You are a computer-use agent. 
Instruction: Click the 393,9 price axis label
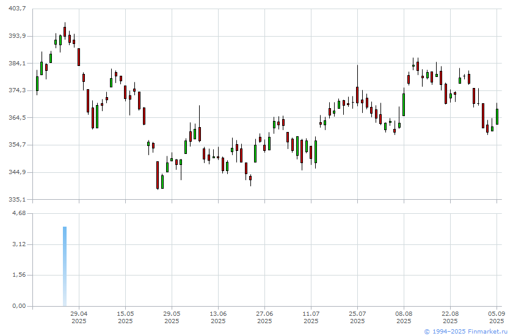(17, 36)
